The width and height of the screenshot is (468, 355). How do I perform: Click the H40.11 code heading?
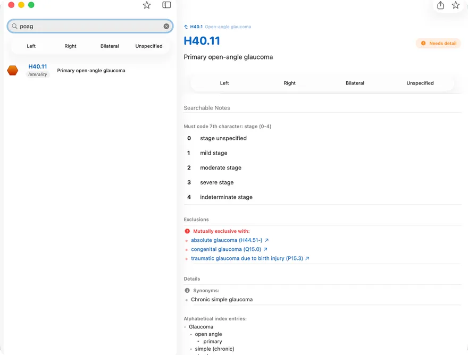(202, 41)
